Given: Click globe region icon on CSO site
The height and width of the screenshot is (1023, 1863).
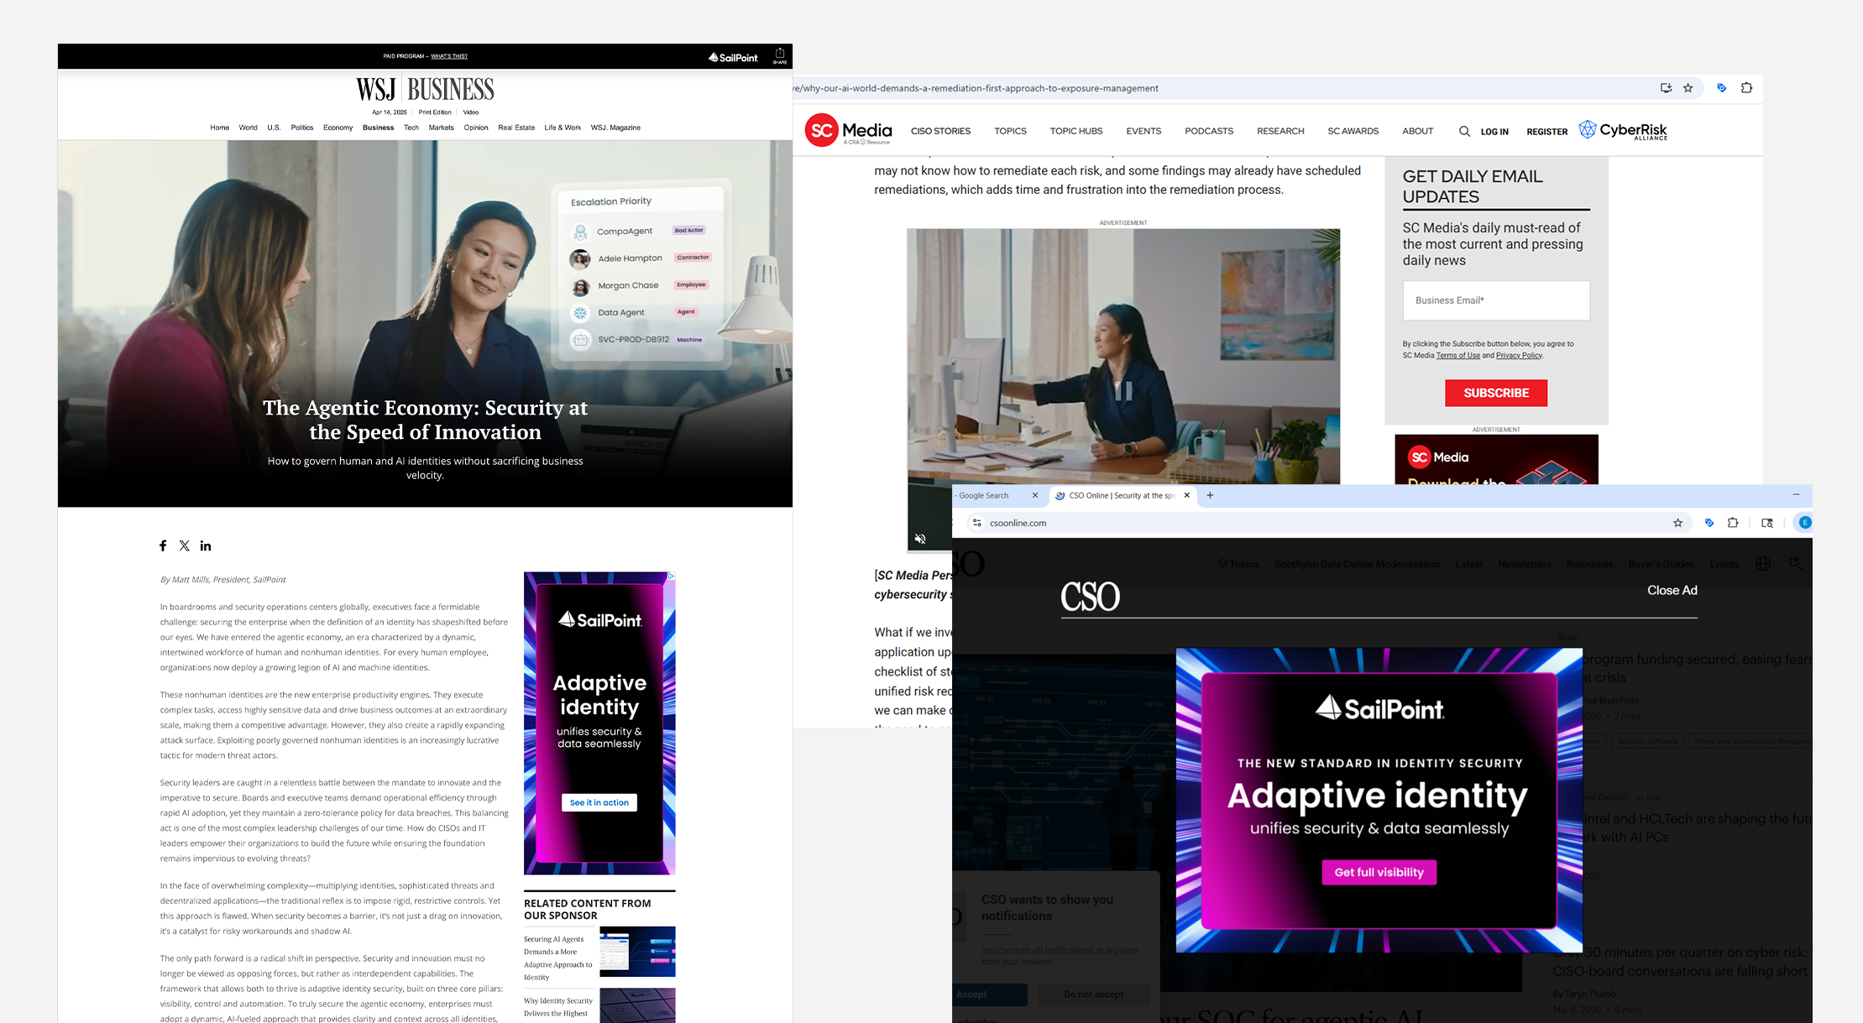Looking at the screenshot, I should click(1763, 564).
